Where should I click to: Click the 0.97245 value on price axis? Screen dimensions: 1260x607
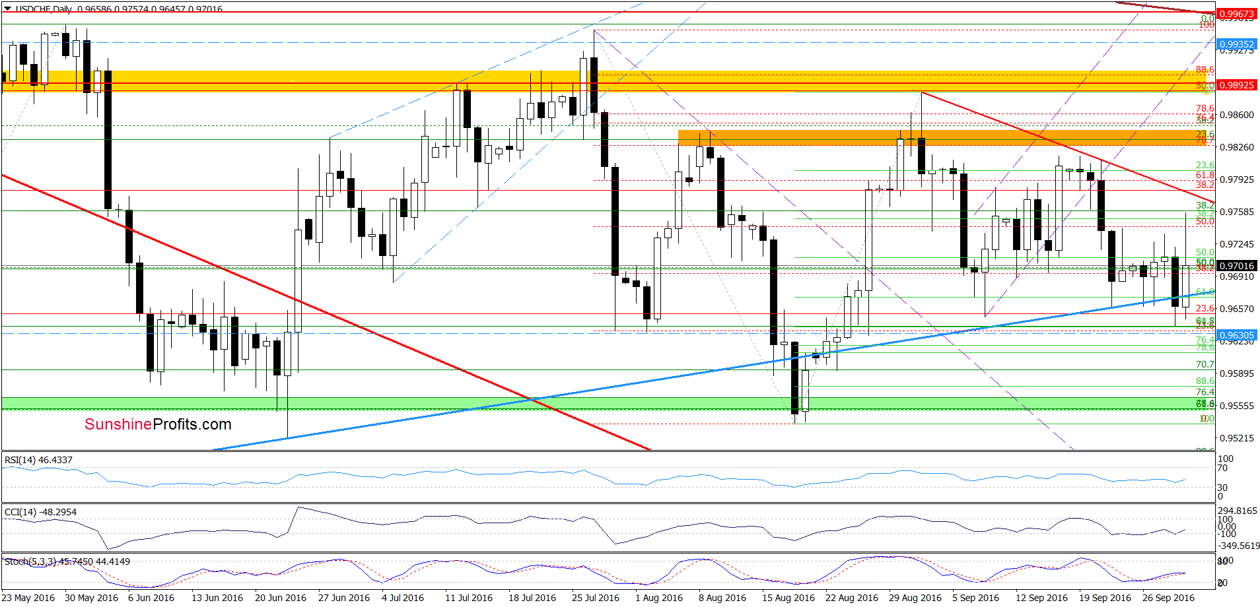tap(1236, 244)
